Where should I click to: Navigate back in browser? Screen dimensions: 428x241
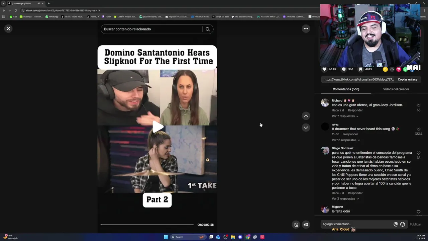(x=4, y=10)
